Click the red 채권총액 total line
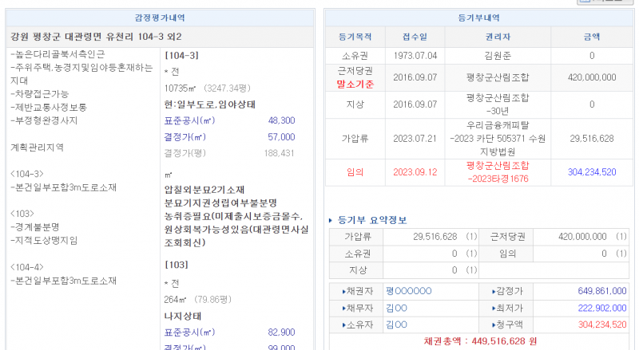Screen dimensions: 639x350 coord(479,341)
